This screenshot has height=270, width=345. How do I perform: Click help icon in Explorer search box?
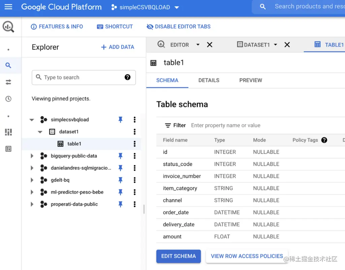coord(127,77)
